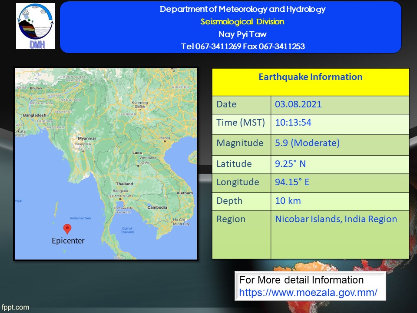
Task: Click the "Latitude" row label
Action: point(234,164)
